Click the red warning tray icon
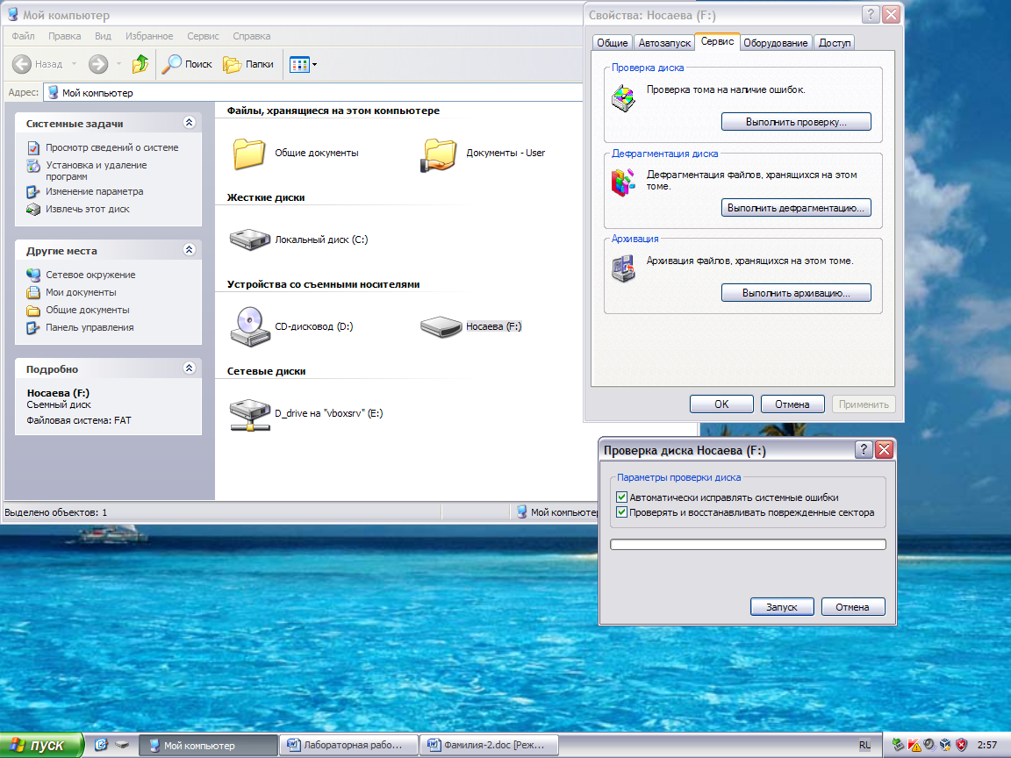The image size is (1011, 758). point(914,745)
